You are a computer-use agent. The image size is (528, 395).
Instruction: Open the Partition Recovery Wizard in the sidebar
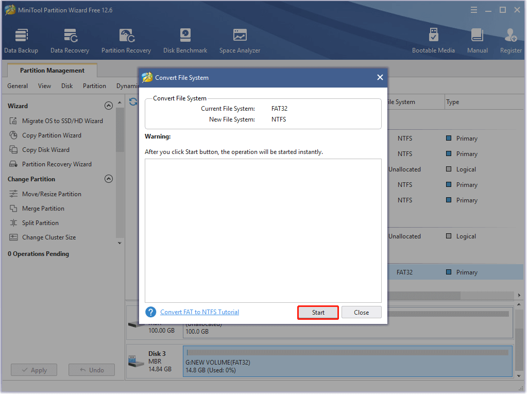tap(50, 164)
